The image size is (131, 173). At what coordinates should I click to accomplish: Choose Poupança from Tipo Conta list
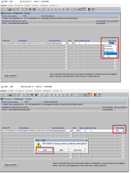pyautogui.click(x=110, y=49)
